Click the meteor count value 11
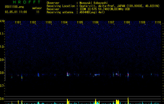Screen dimensions: 164x104 point(38,12)
